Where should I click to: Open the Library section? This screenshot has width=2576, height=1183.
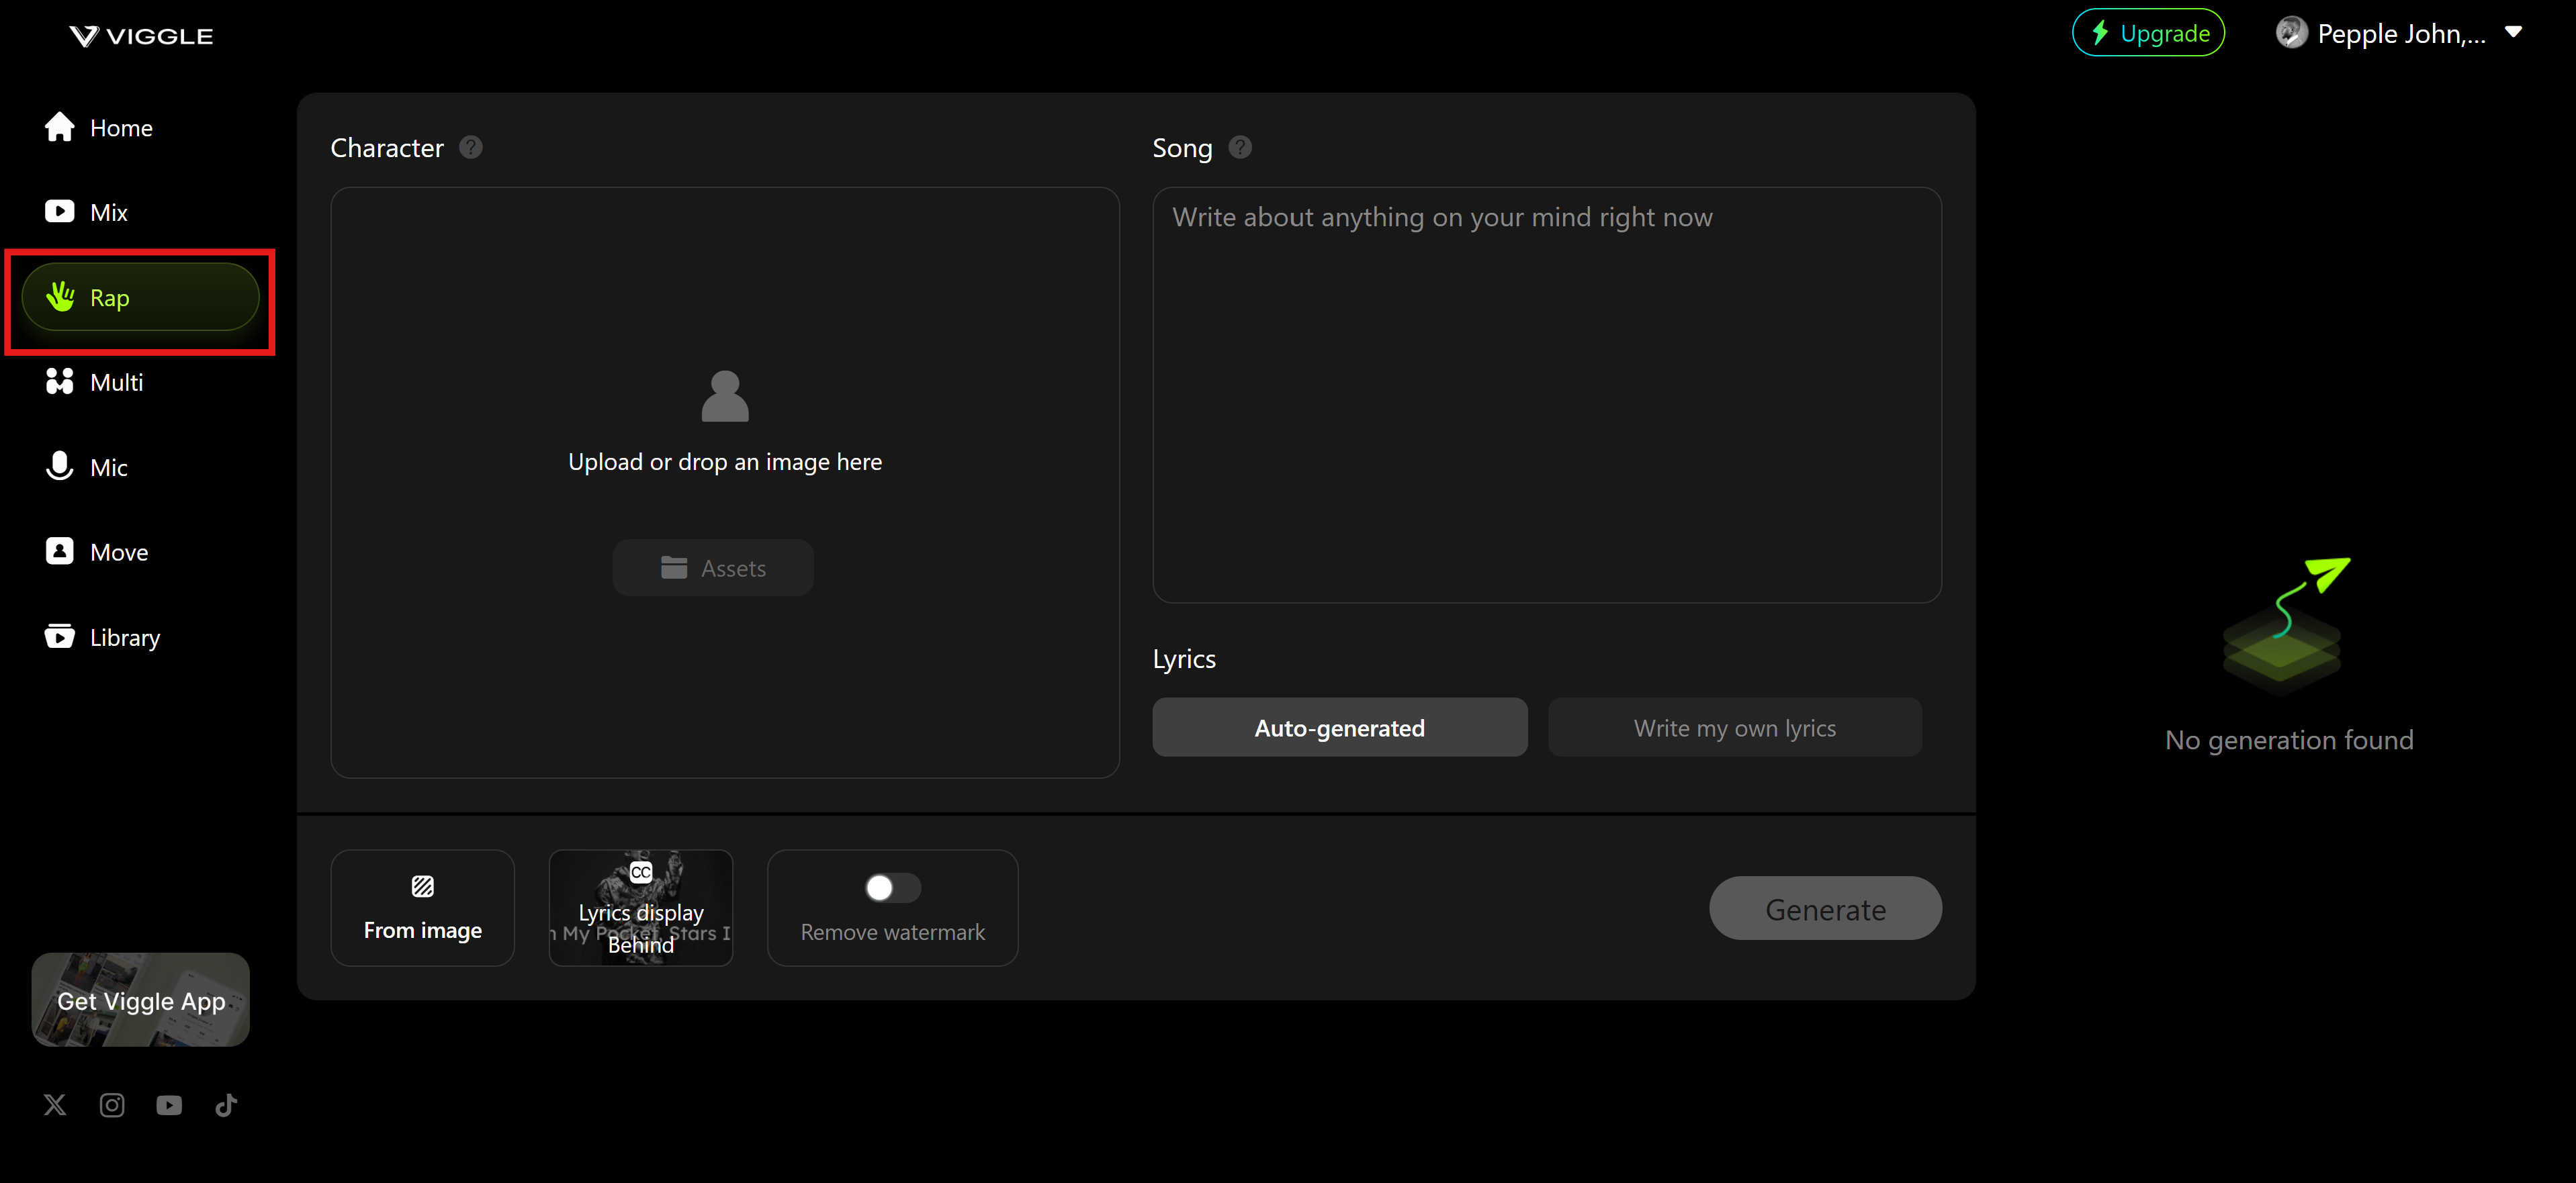pyautogui.click(x=125, y=636)
